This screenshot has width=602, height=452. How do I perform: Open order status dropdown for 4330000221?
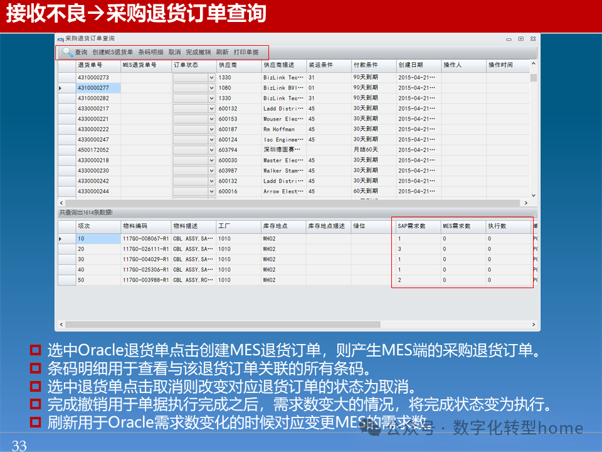[211, 119]
